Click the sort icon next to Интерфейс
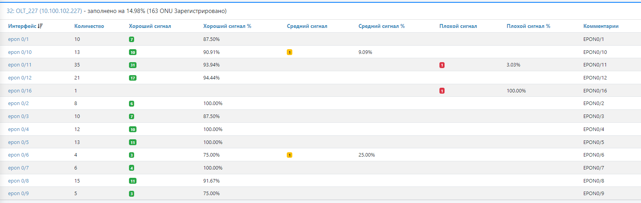 (40, 26)
